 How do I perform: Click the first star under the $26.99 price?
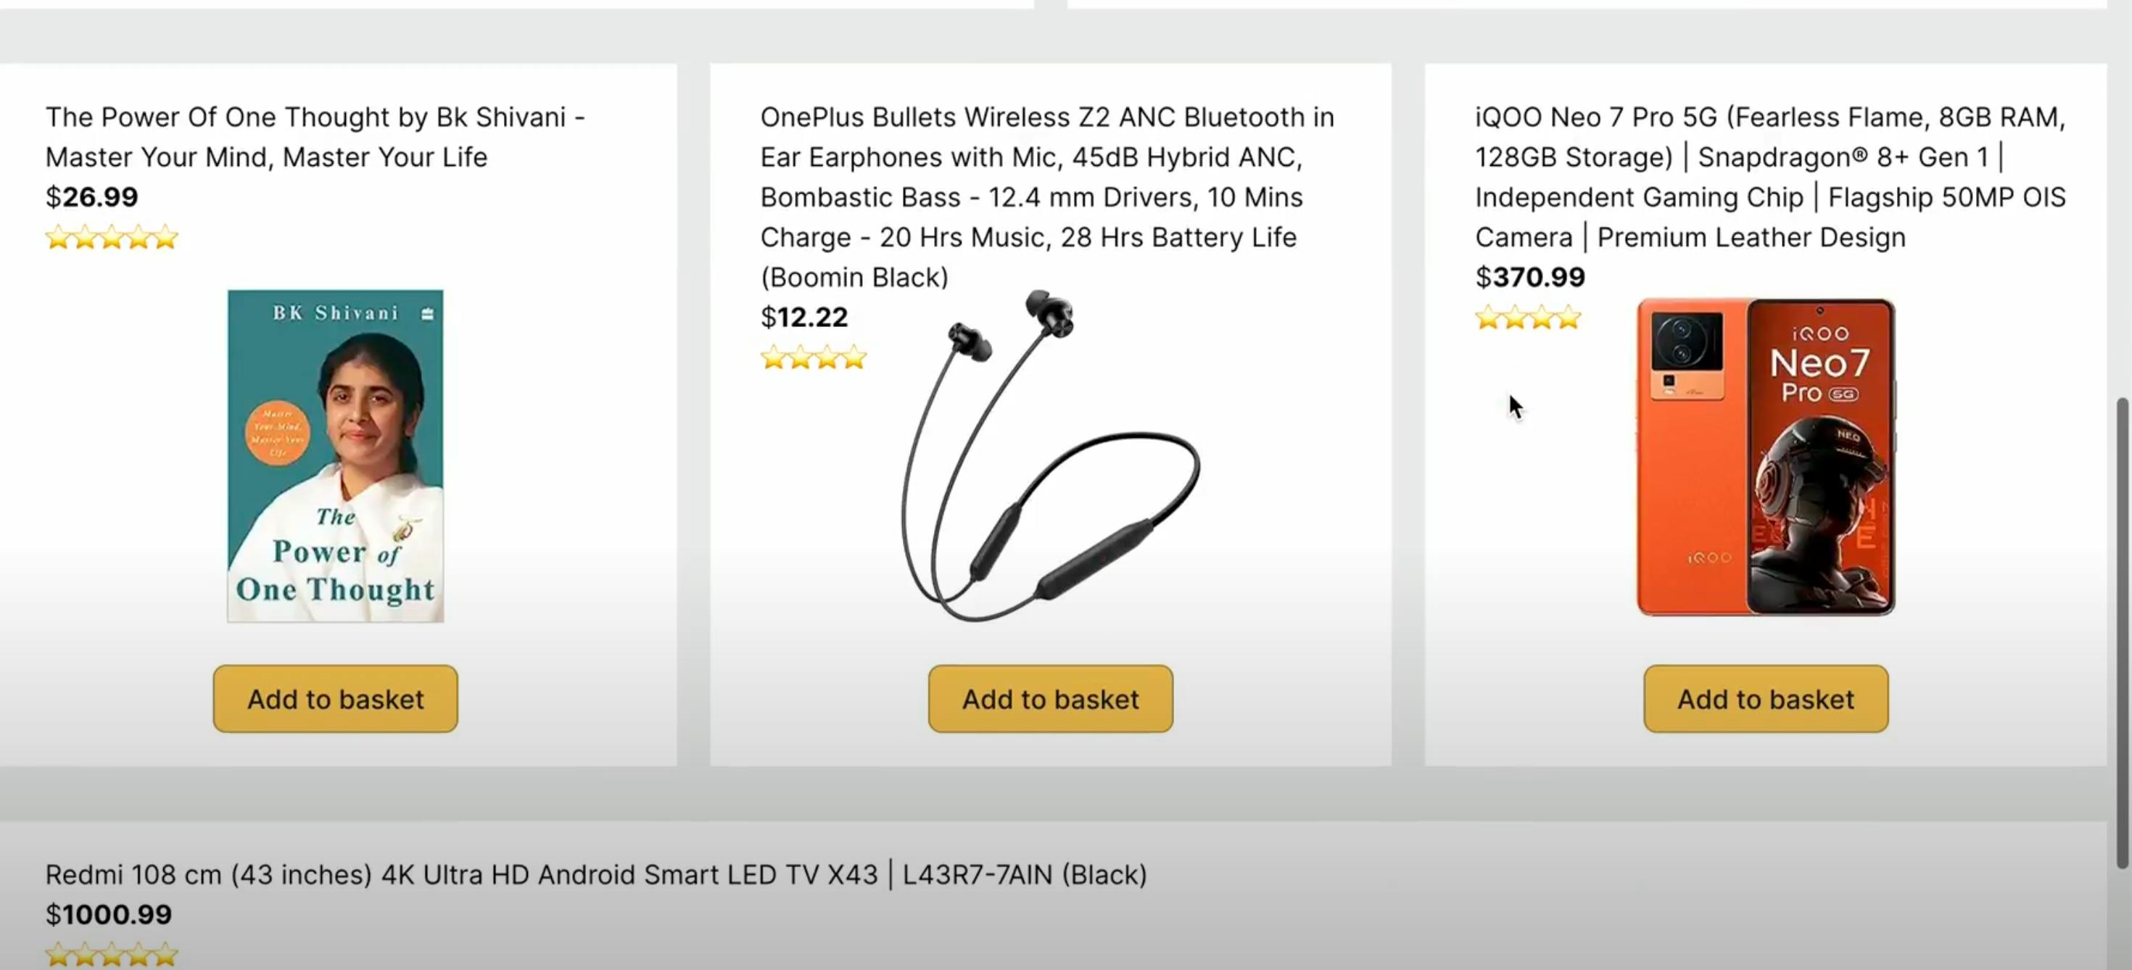58,238
